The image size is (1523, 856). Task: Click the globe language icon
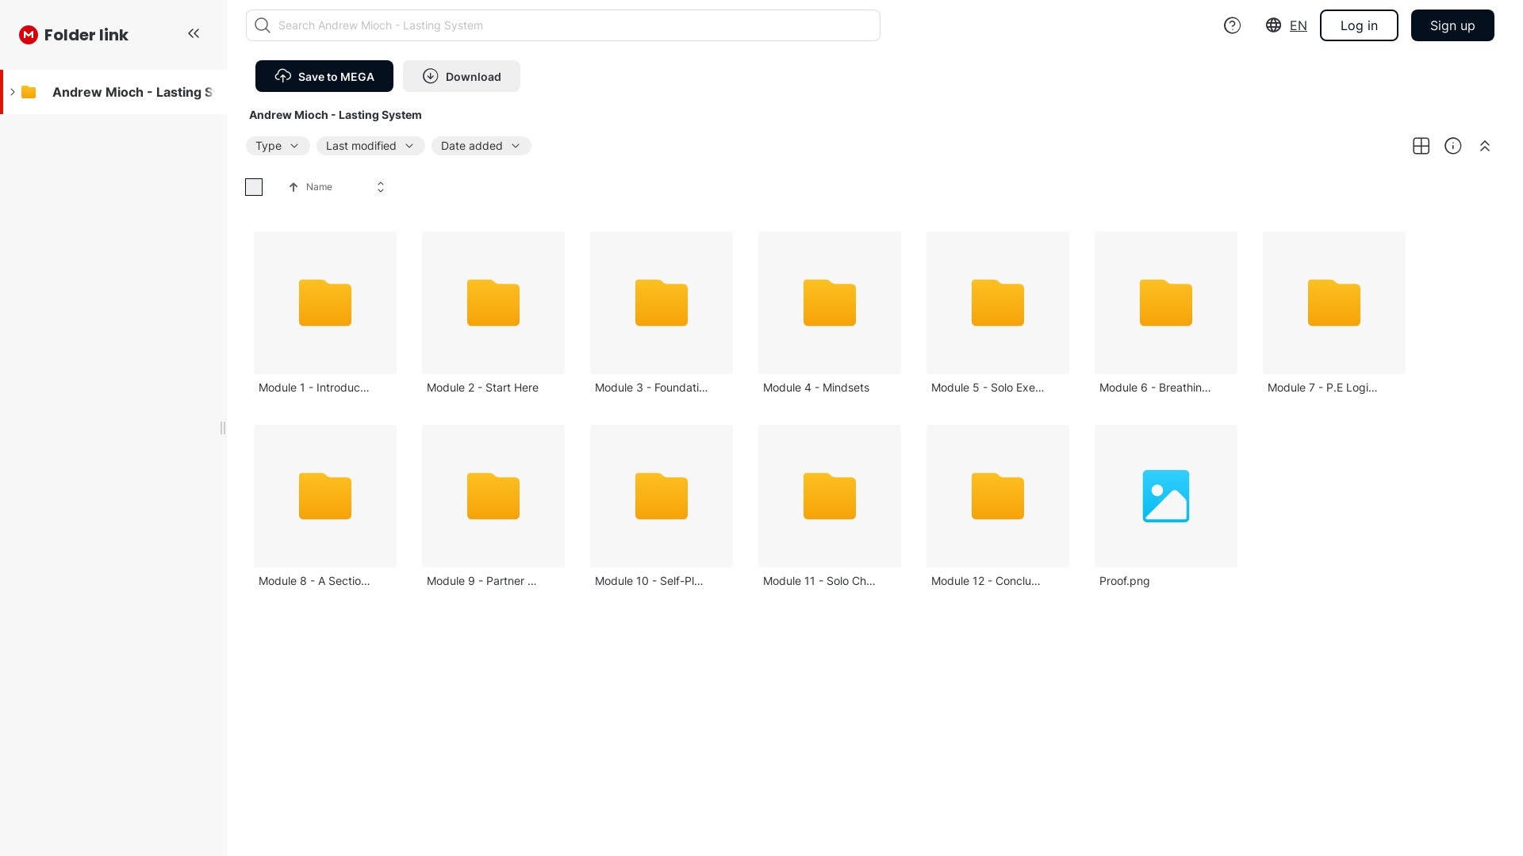point(1273,25)
